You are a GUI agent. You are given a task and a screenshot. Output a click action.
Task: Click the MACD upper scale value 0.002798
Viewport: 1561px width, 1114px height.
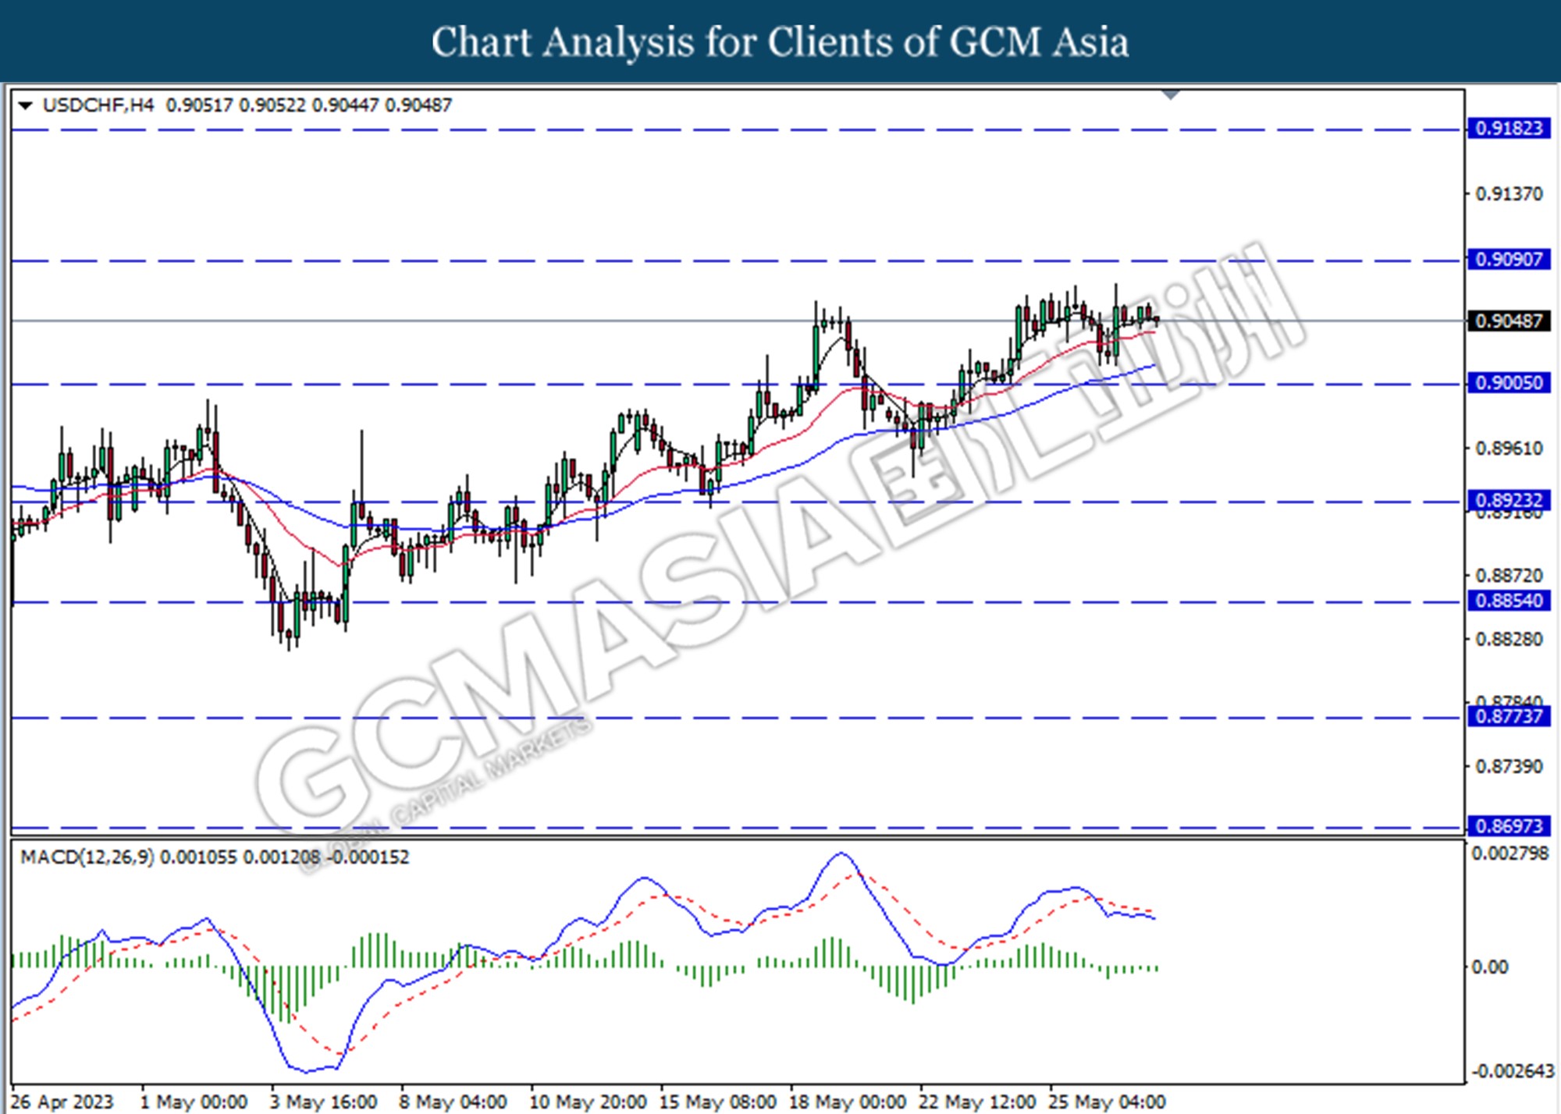[1509, 854]
